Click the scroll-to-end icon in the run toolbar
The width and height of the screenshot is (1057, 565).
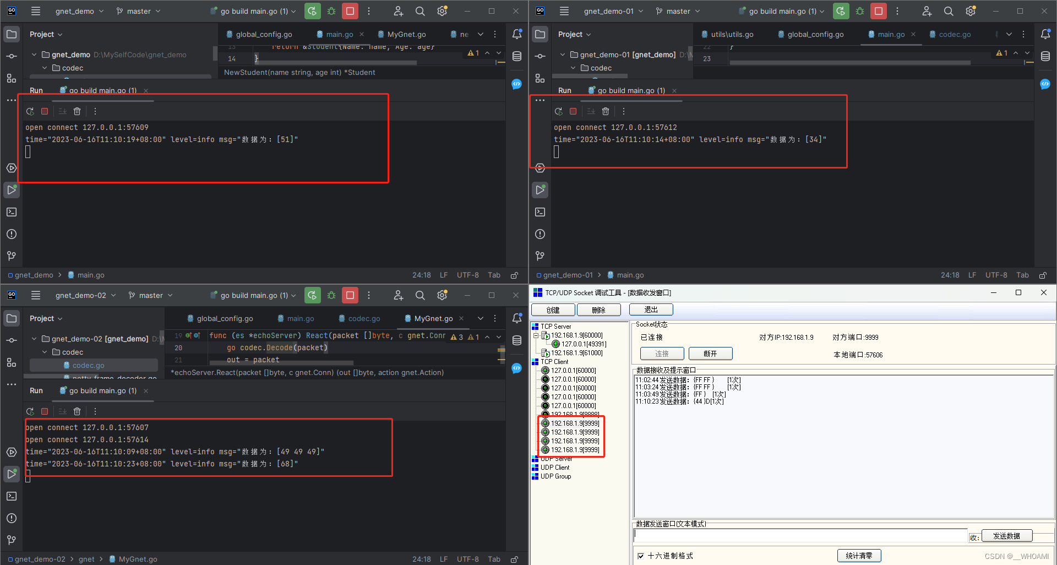coord(62,111)
